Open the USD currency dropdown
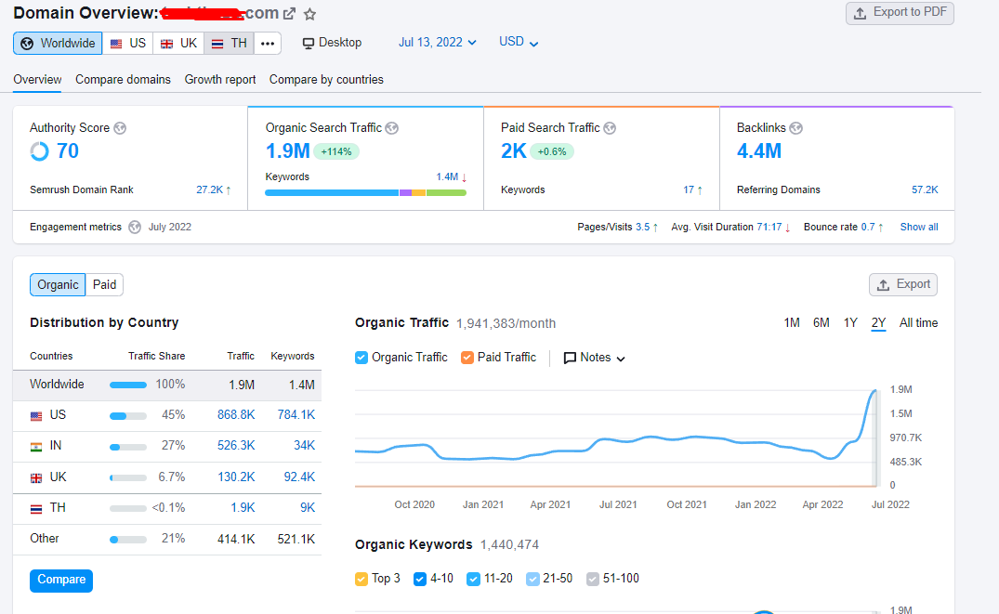 click(x=519, y=42)
